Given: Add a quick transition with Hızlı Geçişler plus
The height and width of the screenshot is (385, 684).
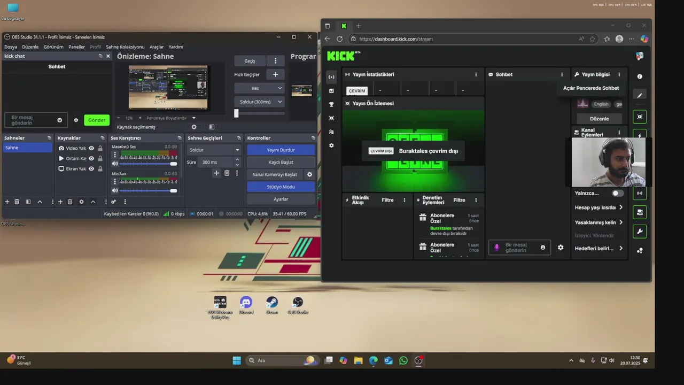Looking at the screenshot, I should click(x=275, y=74).
